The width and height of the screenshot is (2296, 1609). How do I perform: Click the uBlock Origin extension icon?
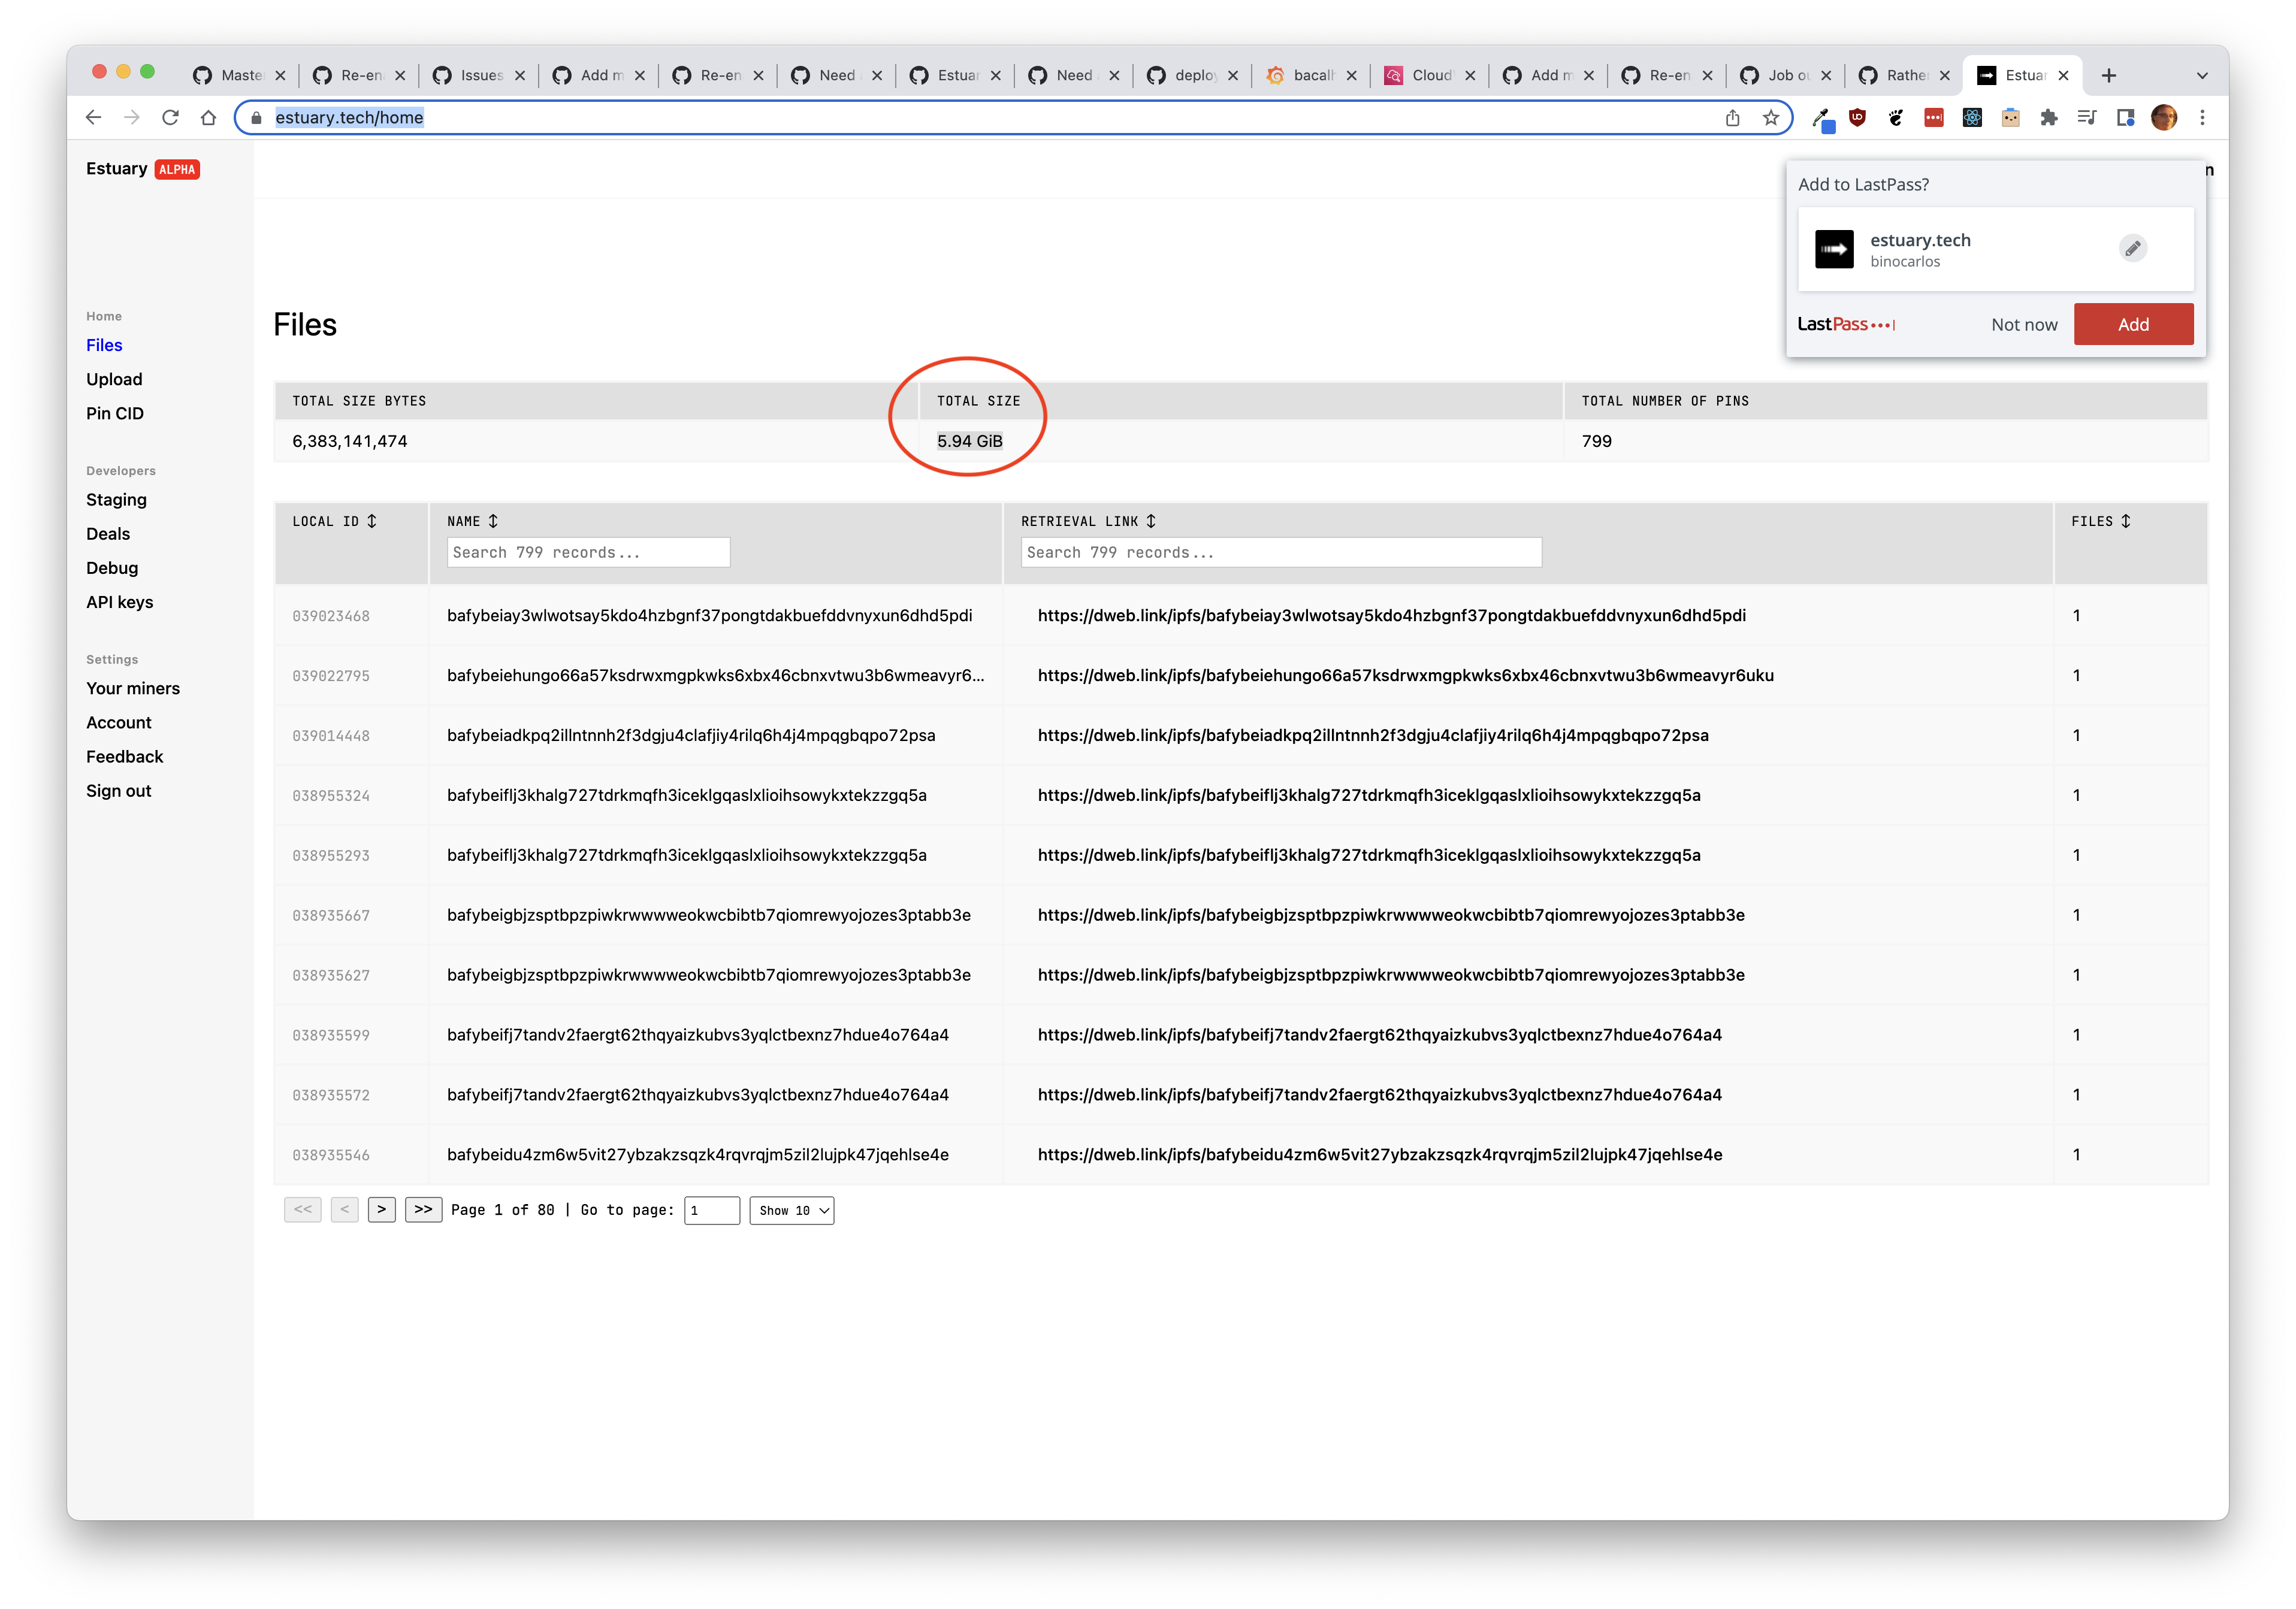tap(1857, 117)
